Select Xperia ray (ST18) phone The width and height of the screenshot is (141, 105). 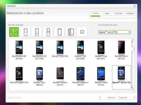[x=19, y=75]
